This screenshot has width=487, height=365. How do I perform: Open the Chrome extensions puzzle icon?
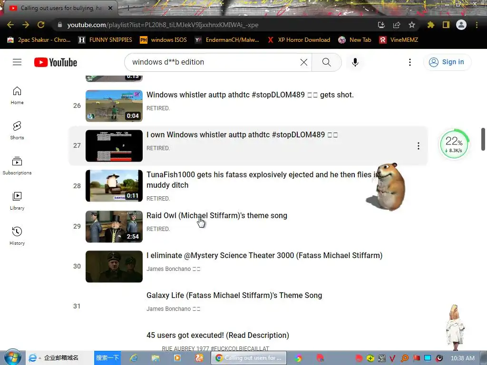tap(430, 25)
